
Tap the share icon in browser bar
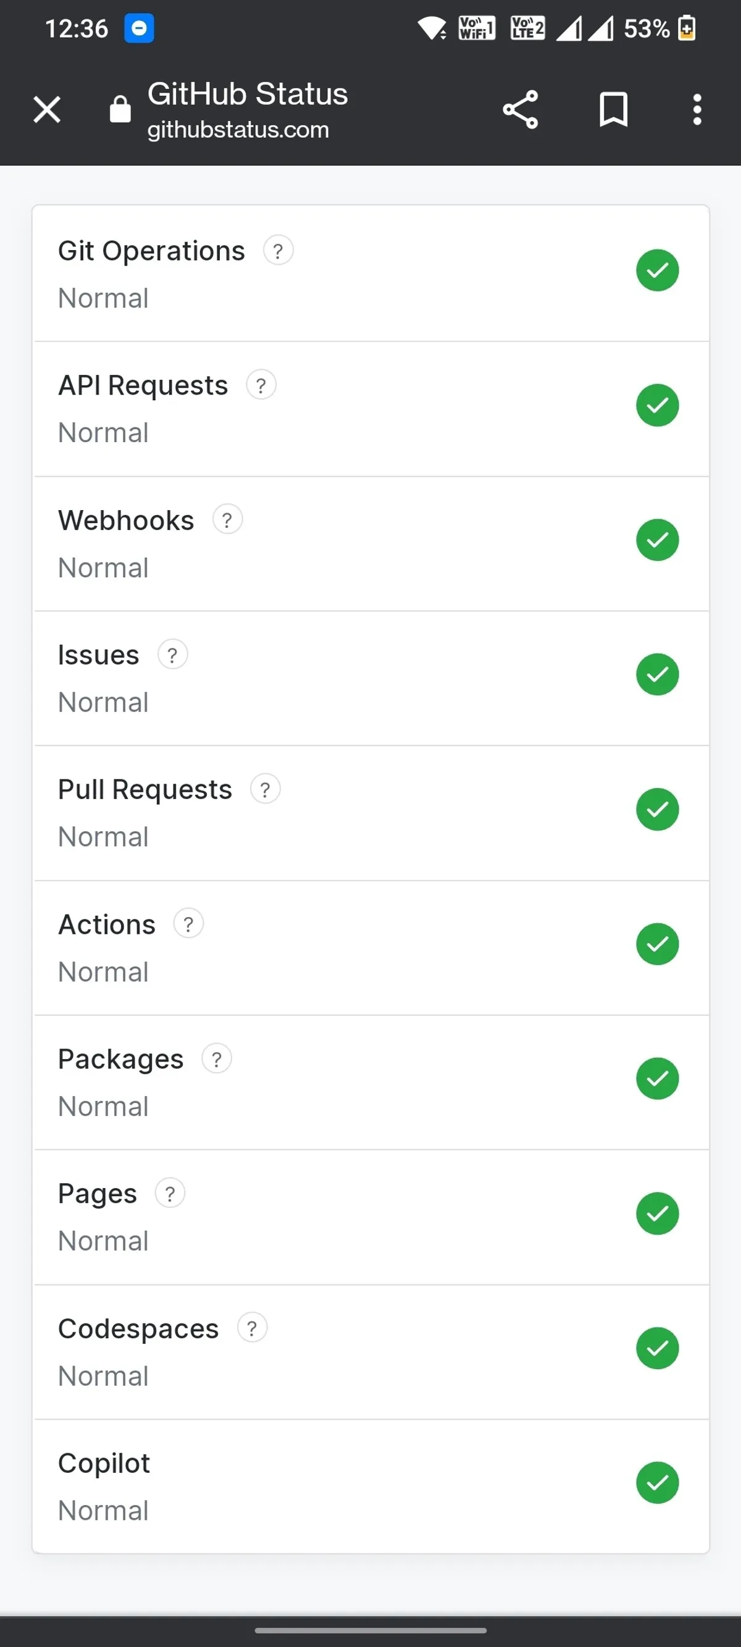click(520, 109)
